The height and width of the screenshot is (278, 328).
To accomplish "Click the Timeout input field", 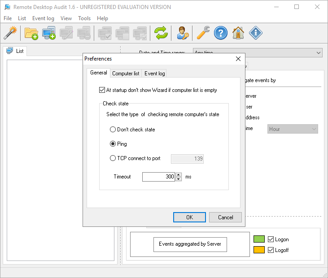I will point(158,177).
